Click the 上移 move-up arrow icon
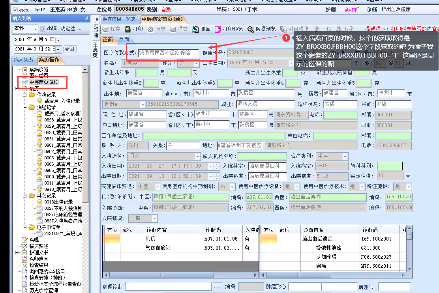Screen dimensions: 439x293 316,29
